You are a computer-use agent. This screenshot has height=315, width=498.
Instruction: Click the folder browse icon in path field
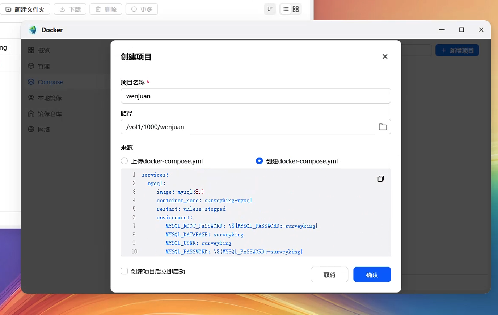tap(383, 127)
